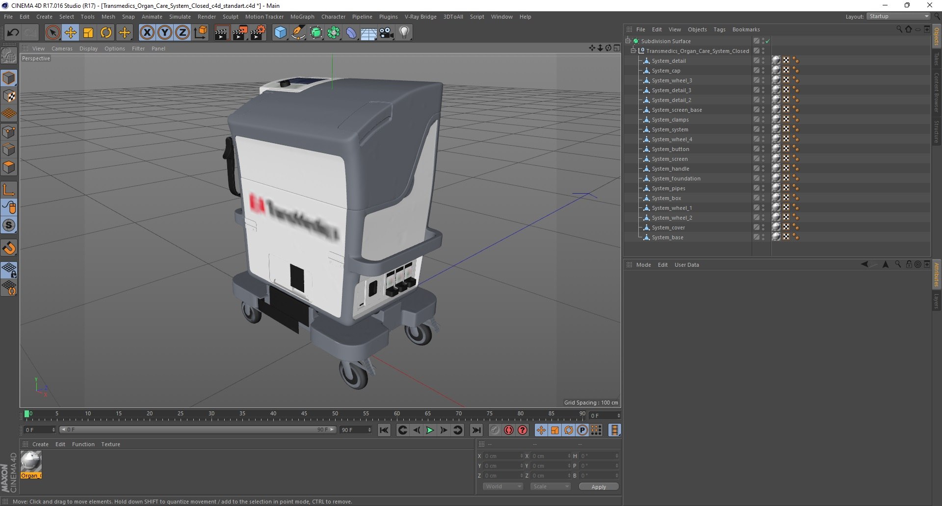Select the Texture mode icon in left sidebar
Screen dimensions: 942x506
pyautogui.click(x=9, y=96)
